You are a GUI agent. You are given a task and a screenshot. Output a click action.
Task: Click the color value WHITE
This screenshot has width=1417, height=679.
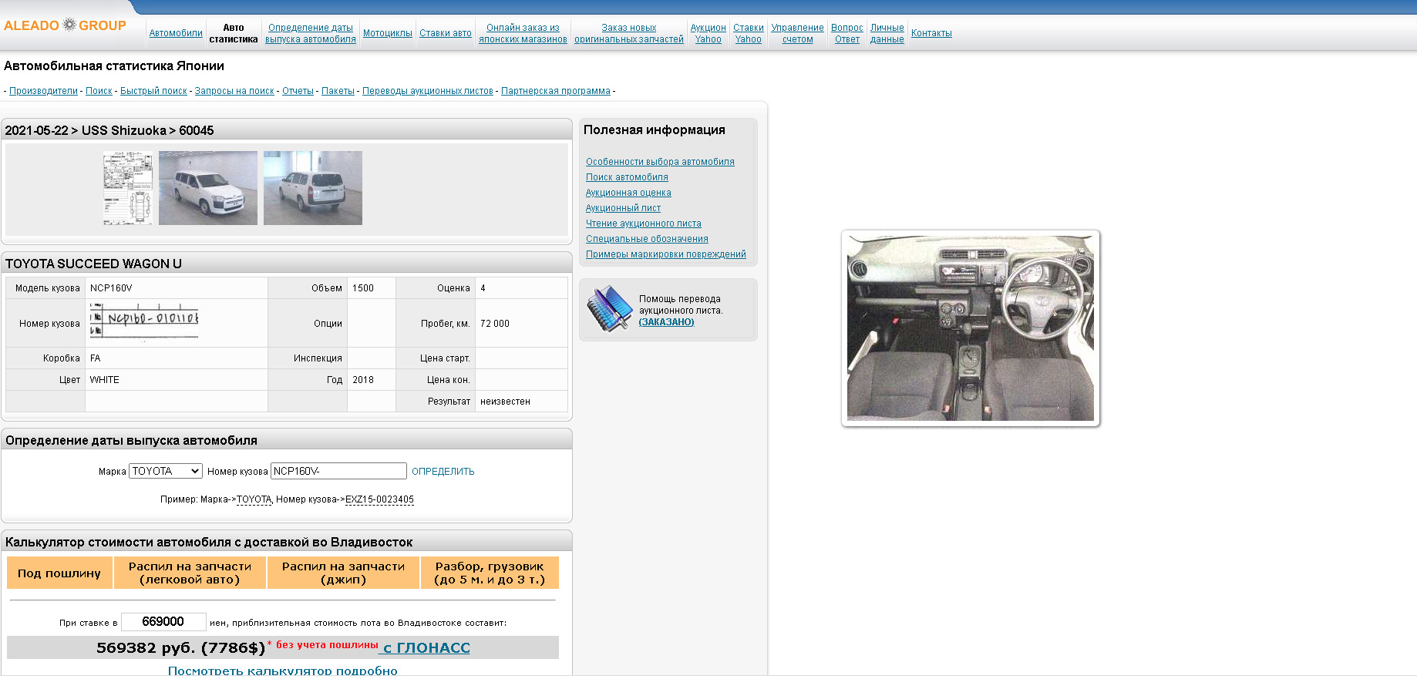pyautogui.click(x=105, y=380)
